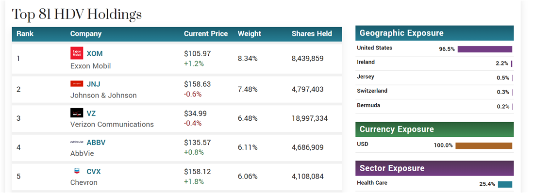Click the Switzerland exposure label
534x193 pixels.
pyautogui.click(x=372, y=91)
